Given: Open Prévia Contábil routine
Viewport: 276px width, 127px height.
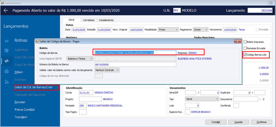Looking at the screenshot, I should pos(24,109).
